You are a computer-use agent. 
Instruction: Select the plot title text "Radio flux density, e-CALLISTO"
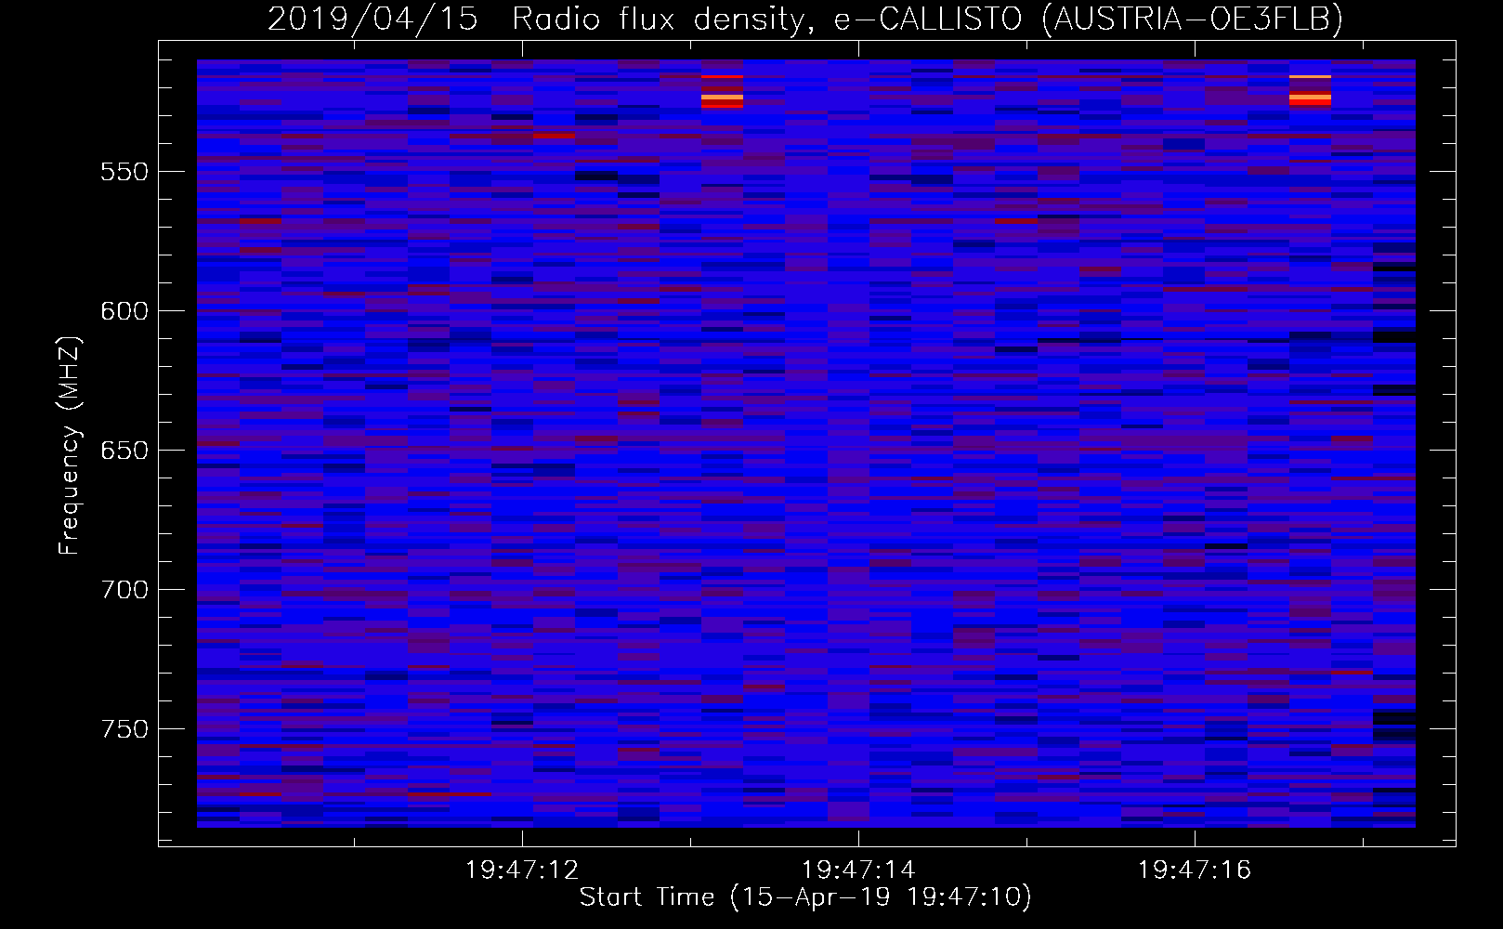coord(767,20)
